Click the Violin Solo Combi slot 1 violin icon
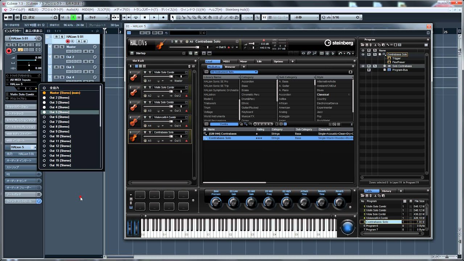Screen dimensions: 464x261 [134, 76]
